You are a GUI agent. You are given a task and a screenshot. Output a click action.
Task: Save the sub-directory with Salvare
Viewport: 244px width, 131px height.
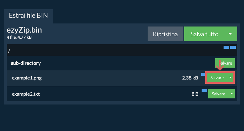(x=225, y=63)
